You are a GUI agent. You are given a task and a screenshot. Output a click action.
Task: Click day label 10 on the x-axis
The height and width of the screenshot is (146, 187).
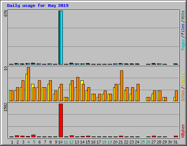[x=60, y=142]
